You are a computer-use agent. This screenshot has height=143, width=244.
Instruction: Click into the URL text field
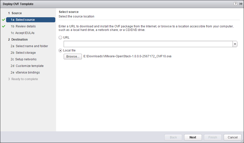[x=148, y=44]
